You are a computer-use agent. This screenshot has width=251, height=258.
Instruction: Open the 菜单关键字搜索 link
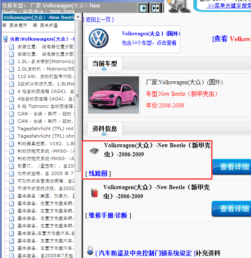coord(229,6)
